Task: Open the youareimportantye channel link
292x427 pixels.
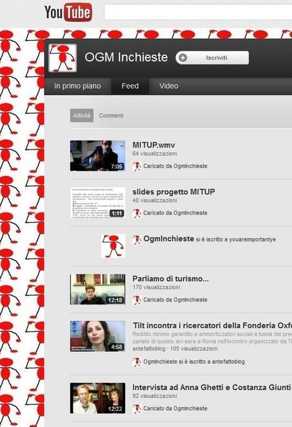Action: point(253,239)
